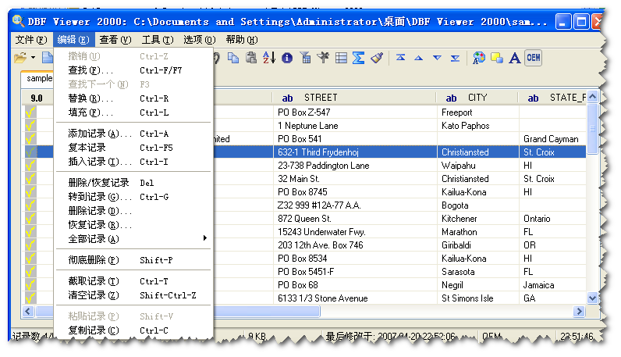The height and width of the screenshot is (357, 621).
Task: Select 清空记录(Z) menu entry
Action: (133, 295)
